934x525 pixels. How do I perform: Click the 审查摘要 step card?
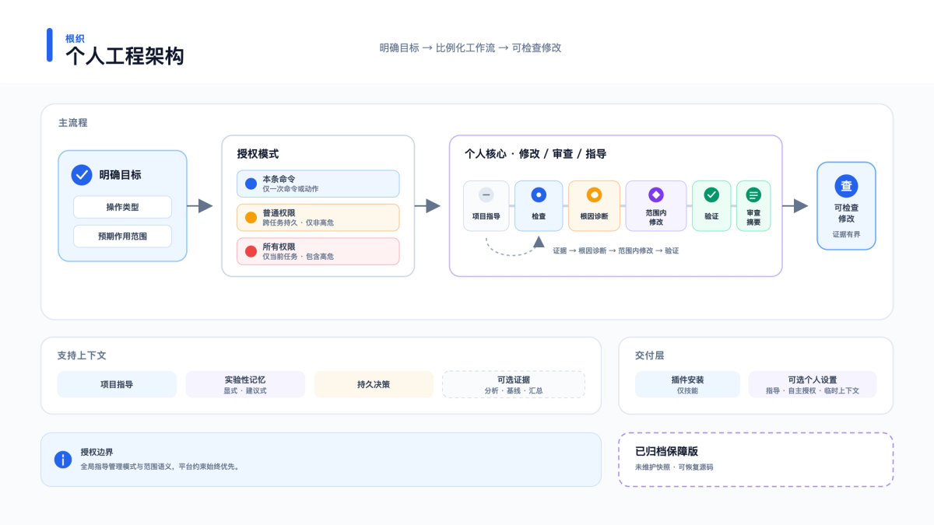tap(753, 206)
